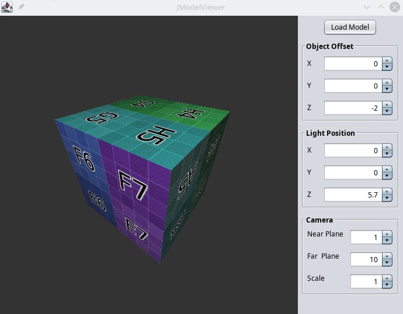Click the H5 tile on cube top
The height and width of the screenshot is (314, 403).
pos(157,135)
